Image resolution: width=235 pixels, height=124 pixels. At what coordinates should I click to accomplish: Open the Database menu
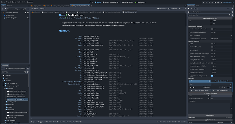click(30, 2)
